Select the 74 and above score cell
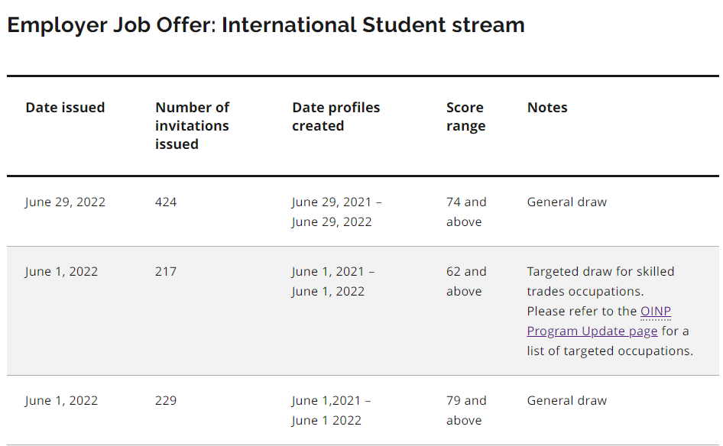The height and width of the screenshot is (446, 723). tap(466, 212)
